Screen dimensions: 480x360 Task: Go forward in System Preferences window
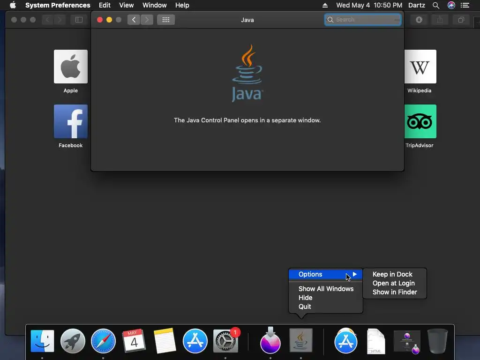click(x=147, y=20)
